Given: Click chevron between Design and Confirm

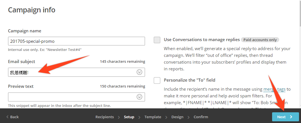Looking at the screenshot, I should (x=188, y=117).
